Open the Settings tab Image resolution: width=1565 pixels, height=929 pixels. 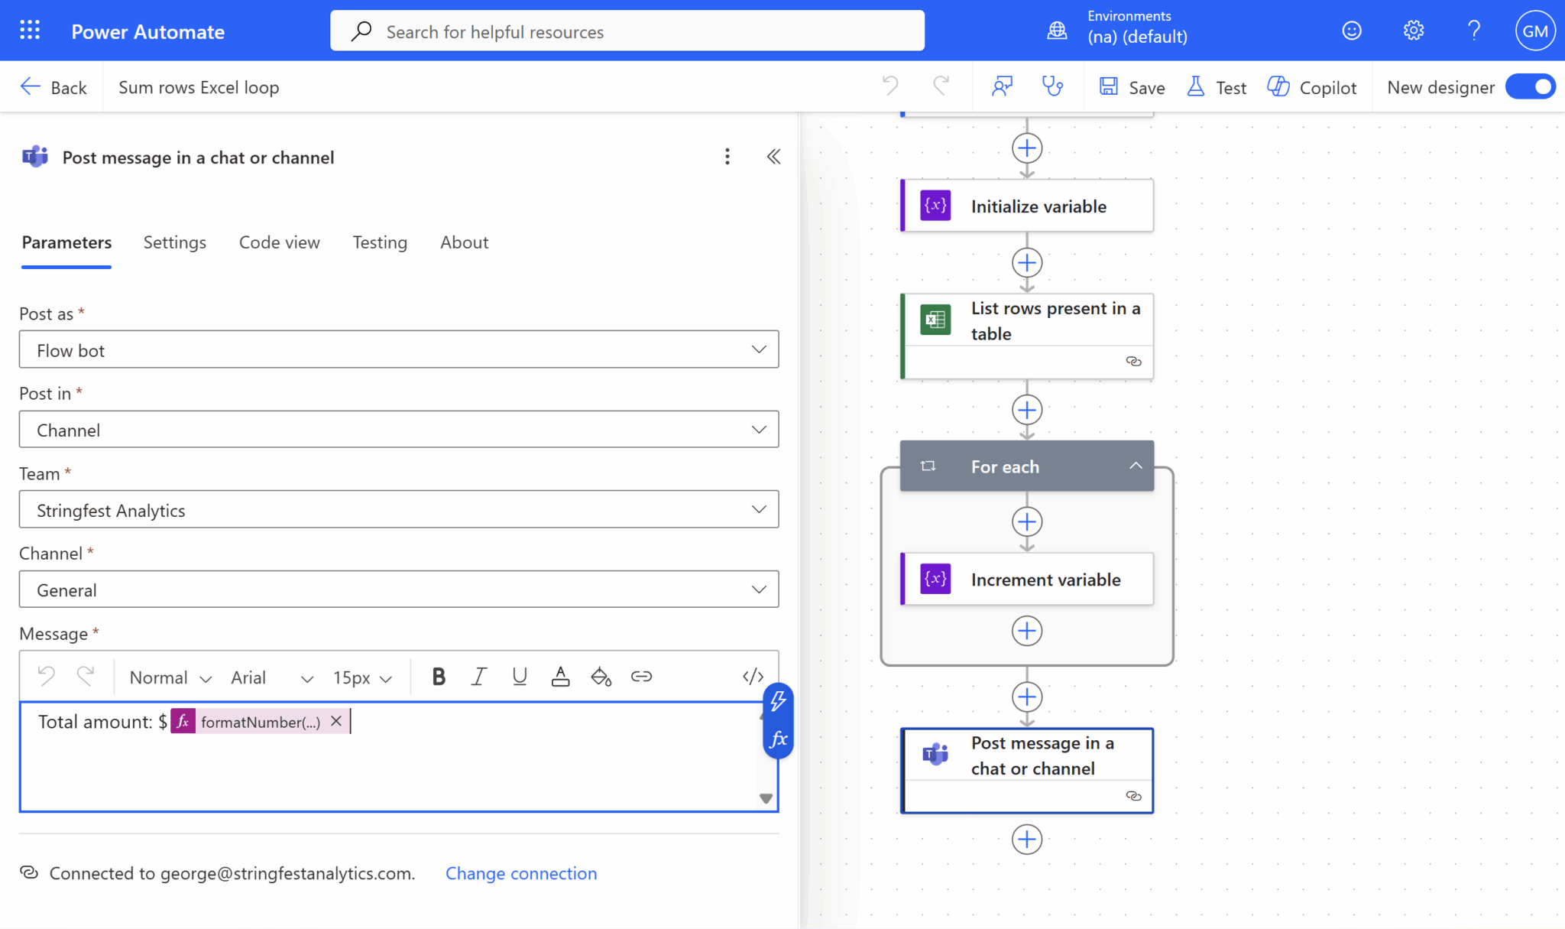click(174, 242)
